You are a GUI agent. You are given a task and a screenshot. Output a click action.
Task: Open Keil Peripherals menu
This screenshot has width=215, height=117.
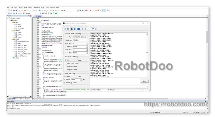click(37, 8)
